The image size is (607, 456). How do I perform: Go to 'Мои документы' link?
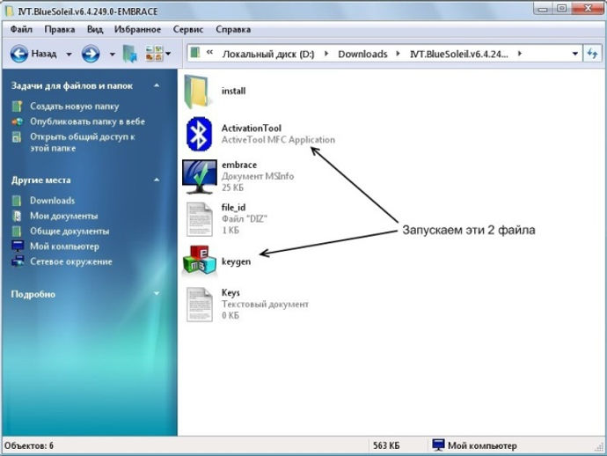click(x=64, y=216)
